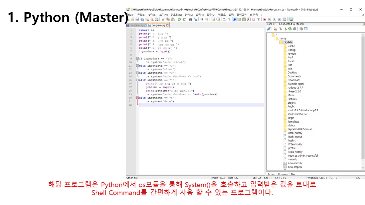The width and height of the screenshot is (365, 205).
Task: Copy using the toolbar Copy icon
Action: pos(168,19)
